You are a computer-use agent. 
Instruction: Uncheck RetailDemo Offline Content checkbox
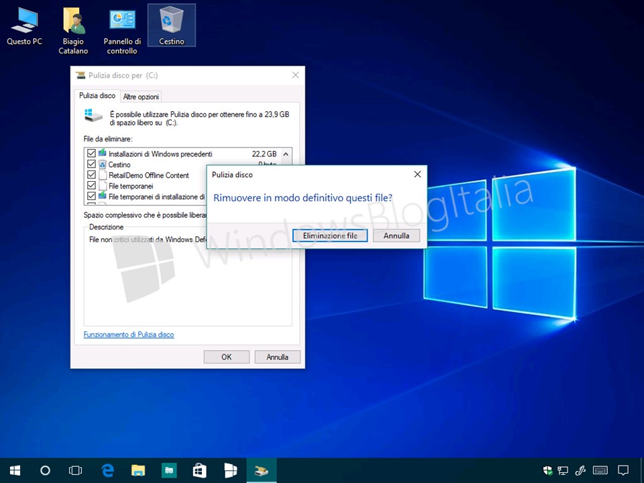[91, 175]
